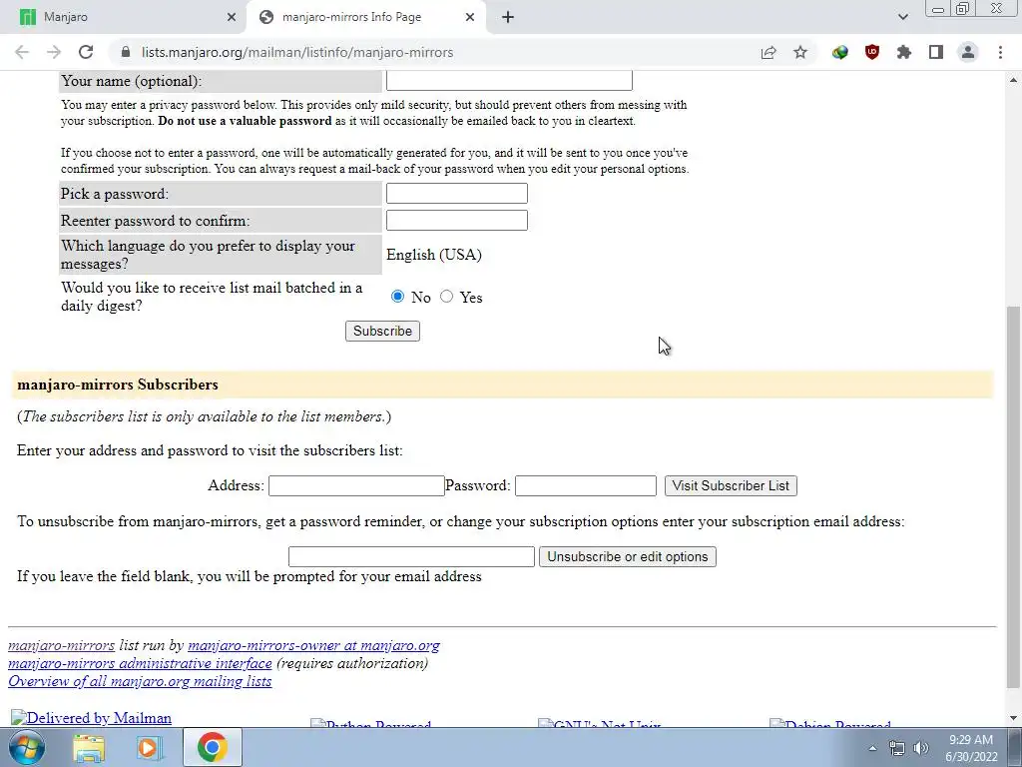Open the tab search chevron

click(x=902, y=17)
